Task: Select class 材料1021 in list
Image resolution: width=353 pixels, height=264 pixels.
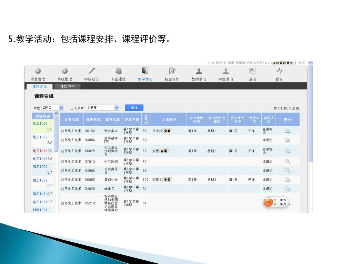Action: (40, 210)
